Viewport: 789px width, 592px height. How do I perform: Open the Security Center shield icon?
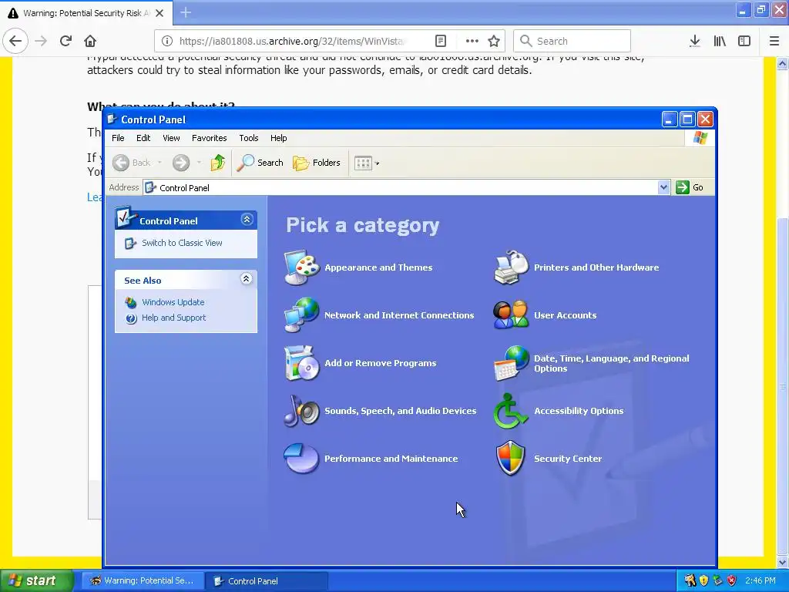[x=511, y=459]
